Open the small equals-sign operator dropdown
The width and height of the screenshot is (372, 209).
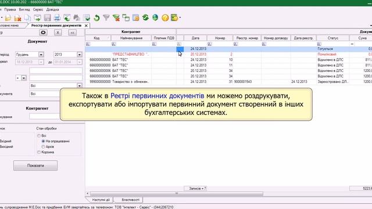(x=24, y=78)
